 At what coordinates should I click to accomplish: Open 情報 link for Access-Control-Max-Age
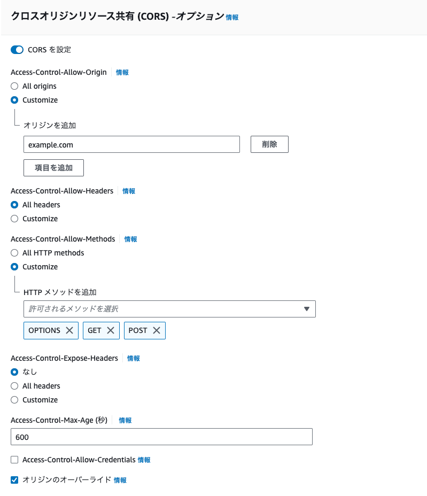click(125, 421)
